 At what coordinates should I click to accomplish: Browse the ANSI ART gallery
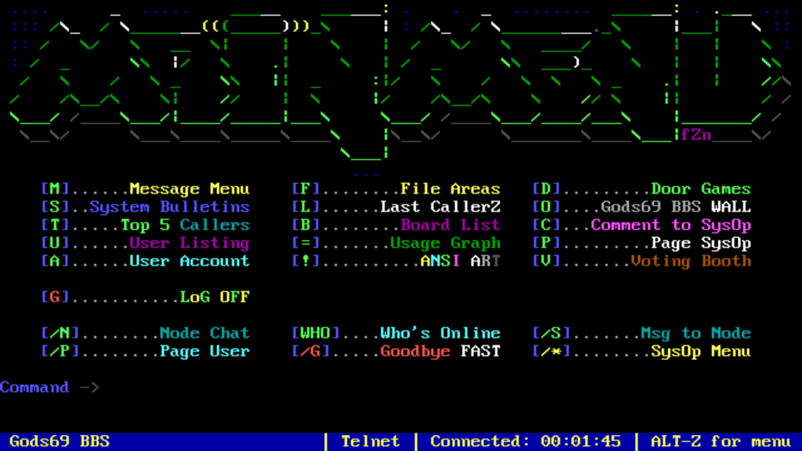(x=460, y=261)
